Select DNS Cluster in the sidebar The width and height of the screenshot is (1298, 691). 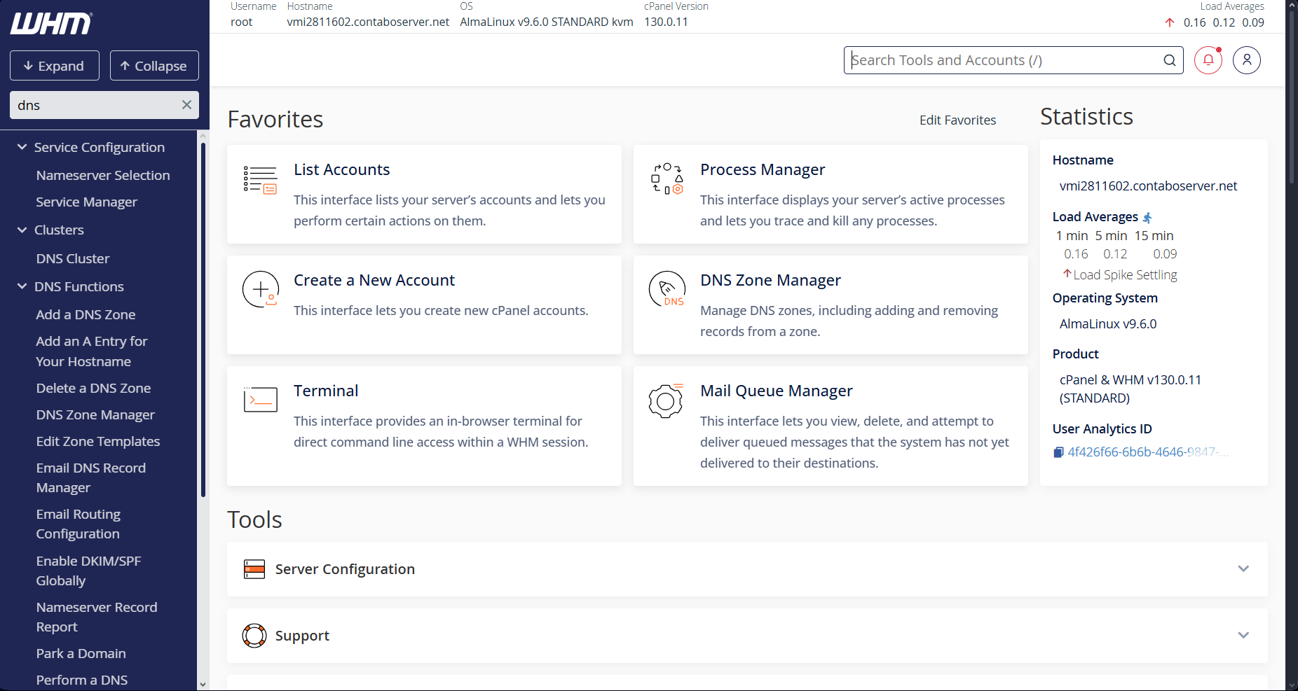[x=72, y=258]
